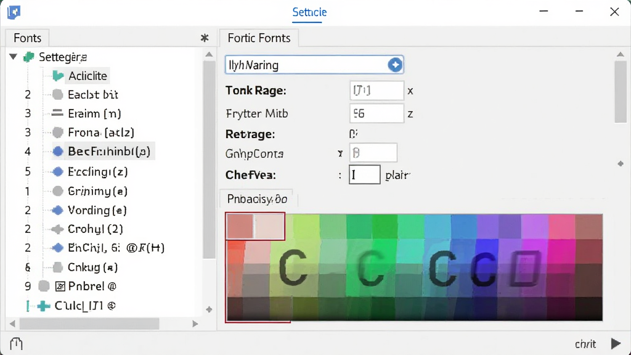Viewport: 631px width, 355px height.
Task: Click the ChefVea input box
Action: [x=364, y=174]
